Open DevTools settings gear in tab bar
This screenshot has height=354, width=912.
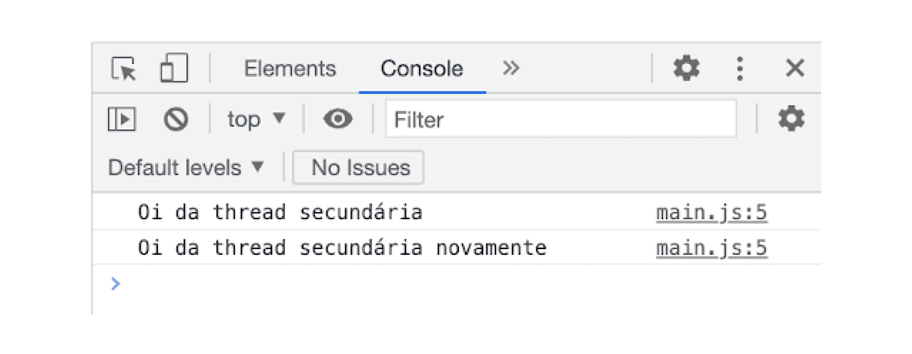(686, 68)
